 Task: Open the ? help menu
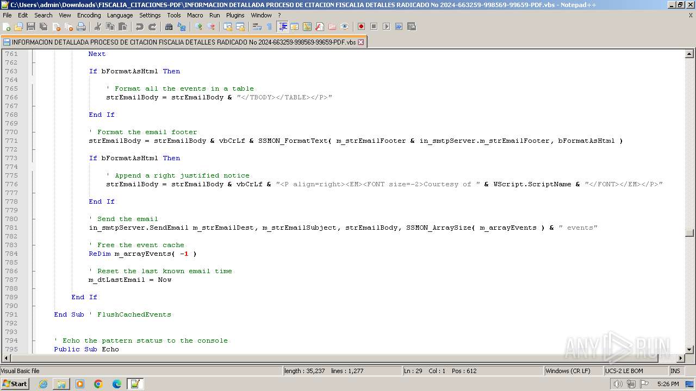pos(279,15)
